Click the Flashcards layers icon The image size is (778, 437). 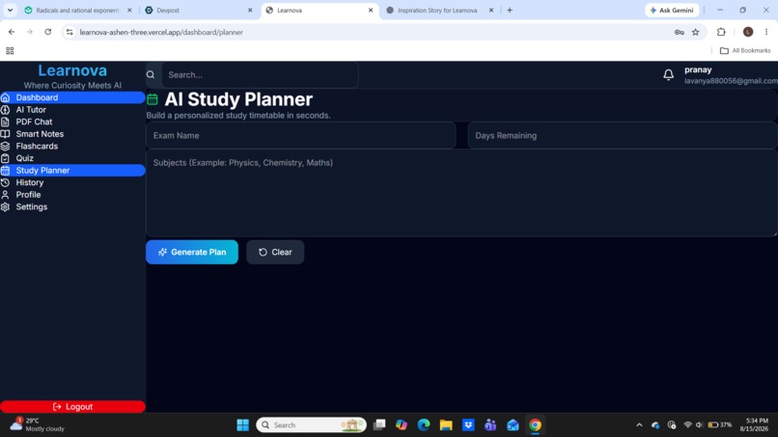pyautogui.click(x=6, y=147)
